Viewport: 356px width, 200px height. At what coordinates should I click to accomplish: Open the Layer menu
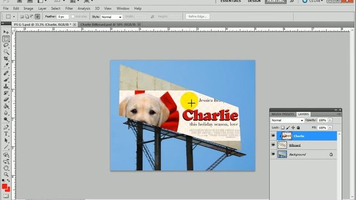(42, 8)
